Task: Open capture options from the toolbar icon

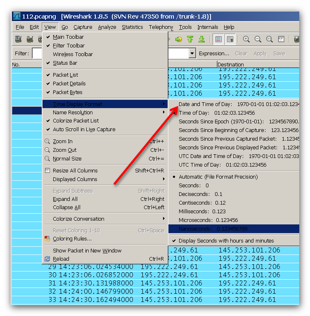Action: click(x=30, y=39)
